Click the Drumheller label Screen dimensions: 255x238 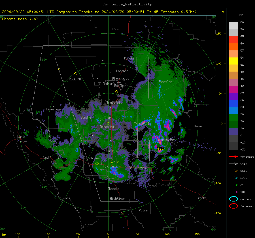pos(166,140)
